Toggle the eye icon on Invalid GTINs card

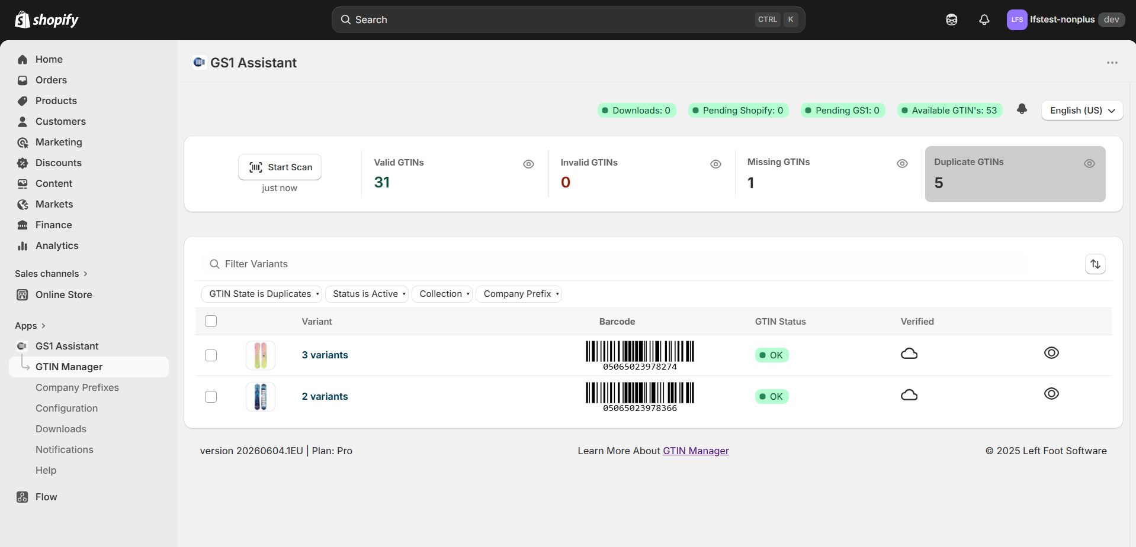tap(715, 164)
